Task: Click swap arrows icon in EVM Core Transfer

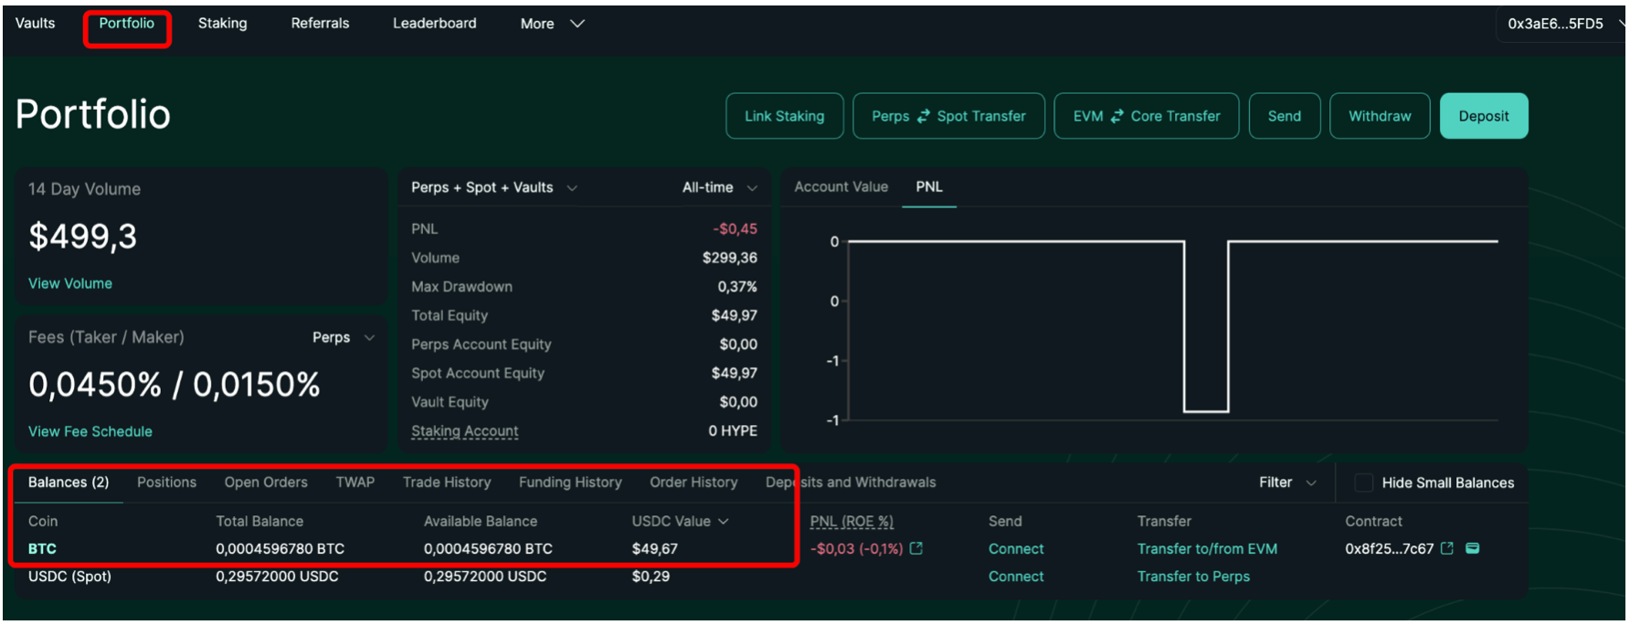Action: [x=1117, y=116]
